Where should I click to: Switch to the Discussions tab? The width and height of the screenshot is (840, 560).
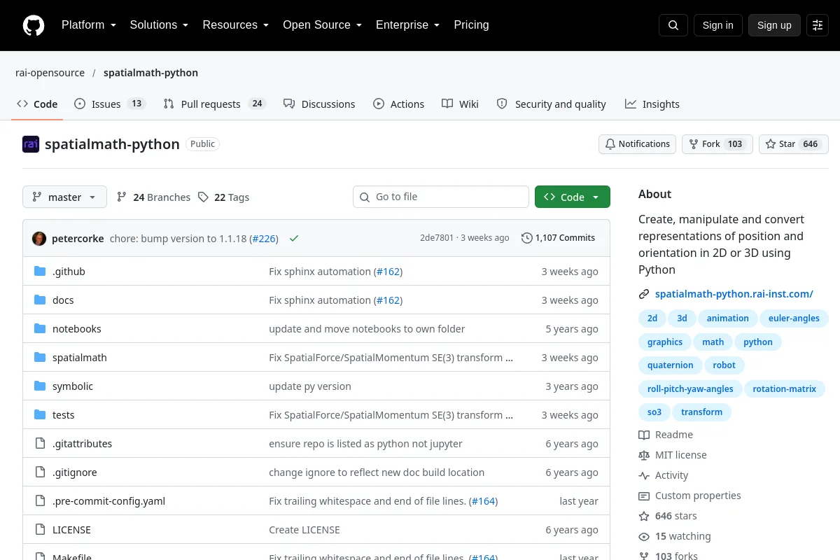click(x=319, y=104)
